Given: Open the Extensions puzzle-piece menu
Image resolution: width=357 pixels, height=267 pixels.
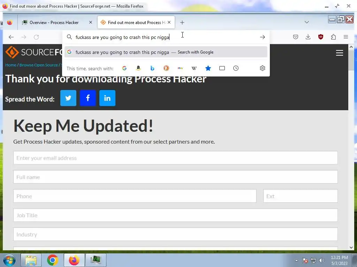Looking at the screenshot, I should [x=333, y=37].
